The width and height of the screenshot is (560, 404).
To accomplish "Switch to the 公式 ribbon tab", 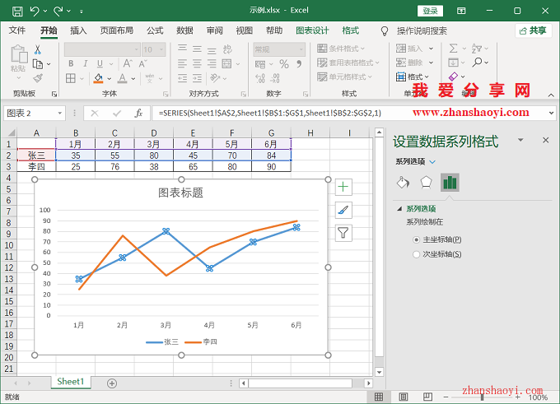I will pos(155,30).
